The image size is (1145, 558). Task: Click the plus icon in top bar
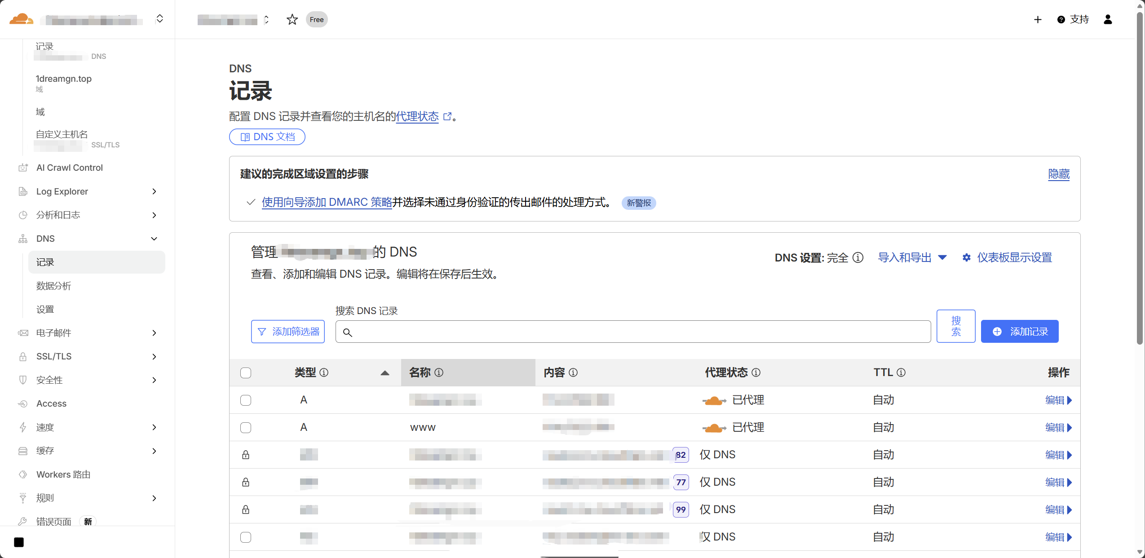click(1038, 19)
